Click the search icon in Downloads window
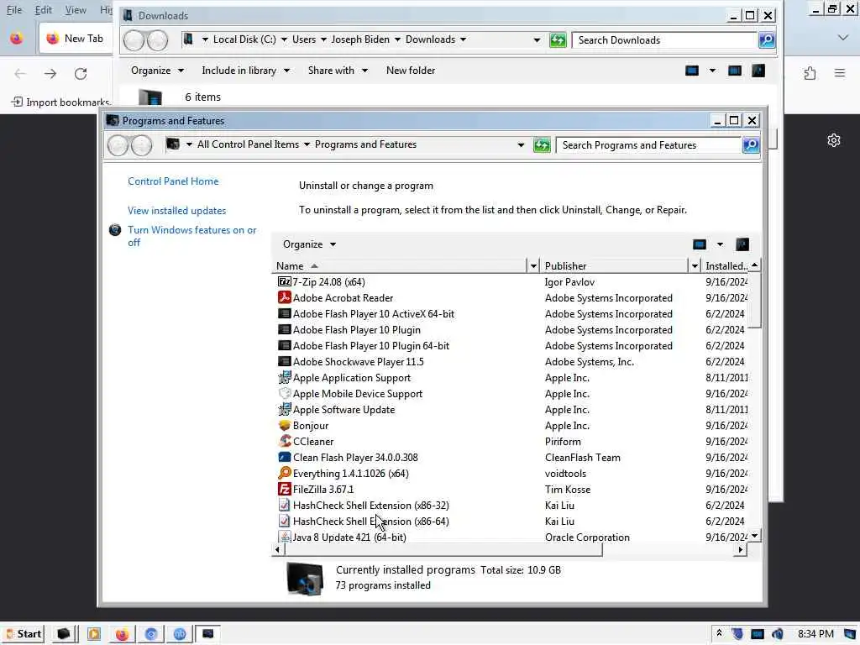Image resolution: width=860 pixels, height=645 pixels. [x=767, y=40]
